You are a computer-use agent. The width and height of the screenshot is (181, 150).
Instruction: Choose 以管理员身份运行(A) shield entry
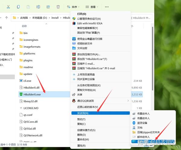coord(101,19)
